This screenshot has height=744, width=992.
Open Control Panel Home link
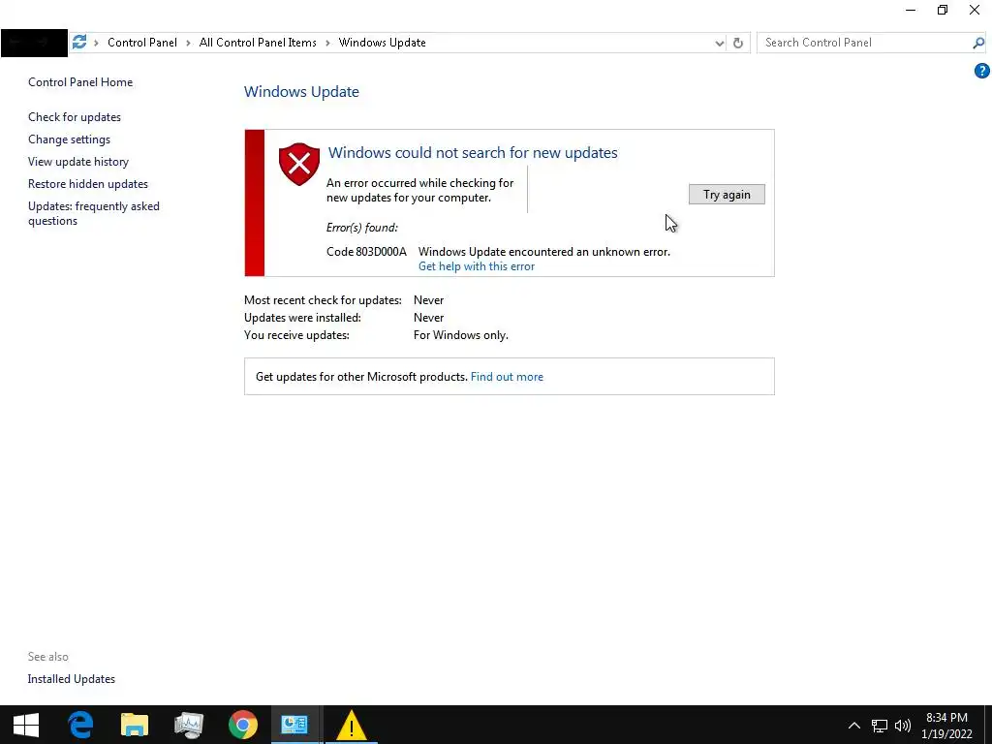tap(80, 82)
